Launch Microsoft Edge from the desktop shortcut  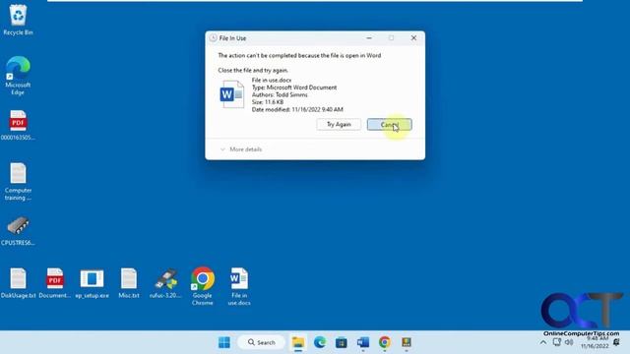[18, 76]
